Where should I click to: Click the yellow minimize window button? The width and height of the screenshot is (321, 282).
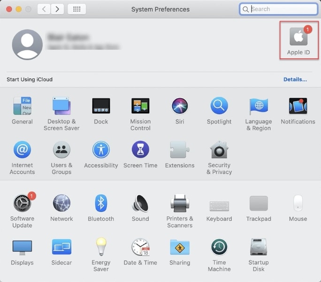[x=19, y=9]
